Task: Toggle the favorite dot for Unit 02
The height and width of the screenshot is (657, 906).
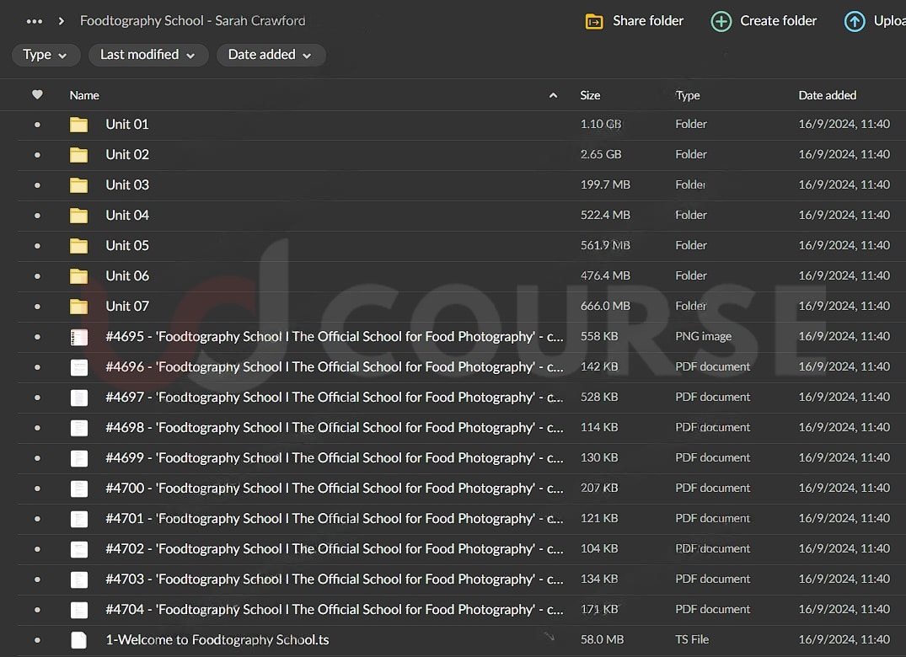Action: click(37, 155)
